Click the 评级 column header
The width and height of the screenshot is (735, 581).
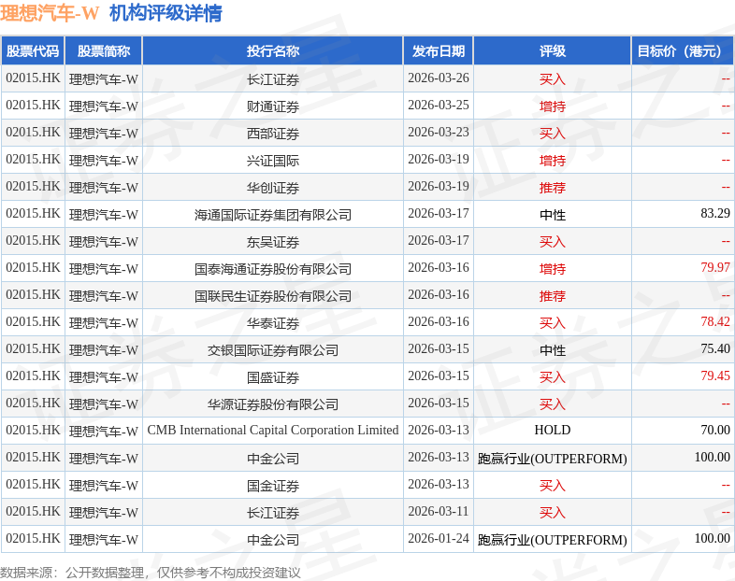(552, 51)
